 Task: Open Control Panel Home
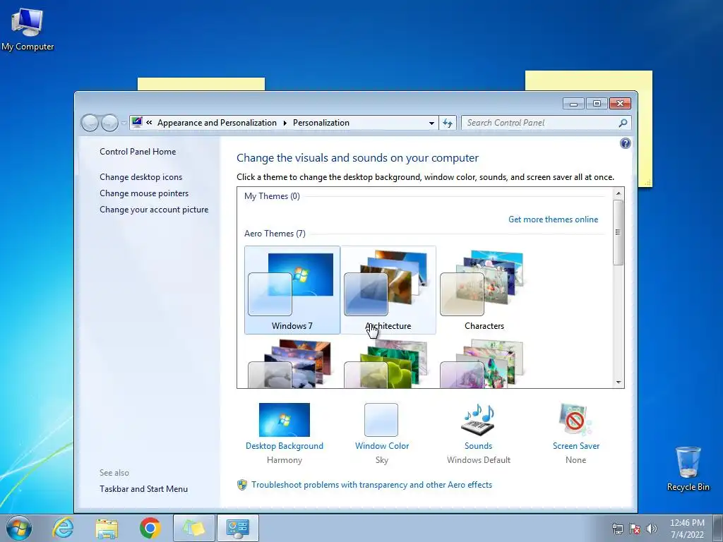pyautogui.click(x=138, y=152)
